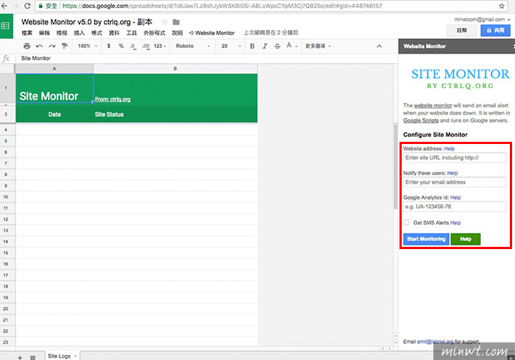Increase decimal places
Viewport: 515px width, 360px height.
pyautogui.click(x=146, y=46)
